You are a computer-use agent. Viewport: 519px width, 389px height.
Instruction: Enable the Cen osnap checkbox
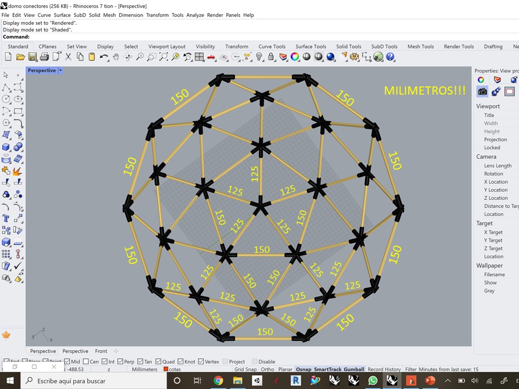pos(86,361)
